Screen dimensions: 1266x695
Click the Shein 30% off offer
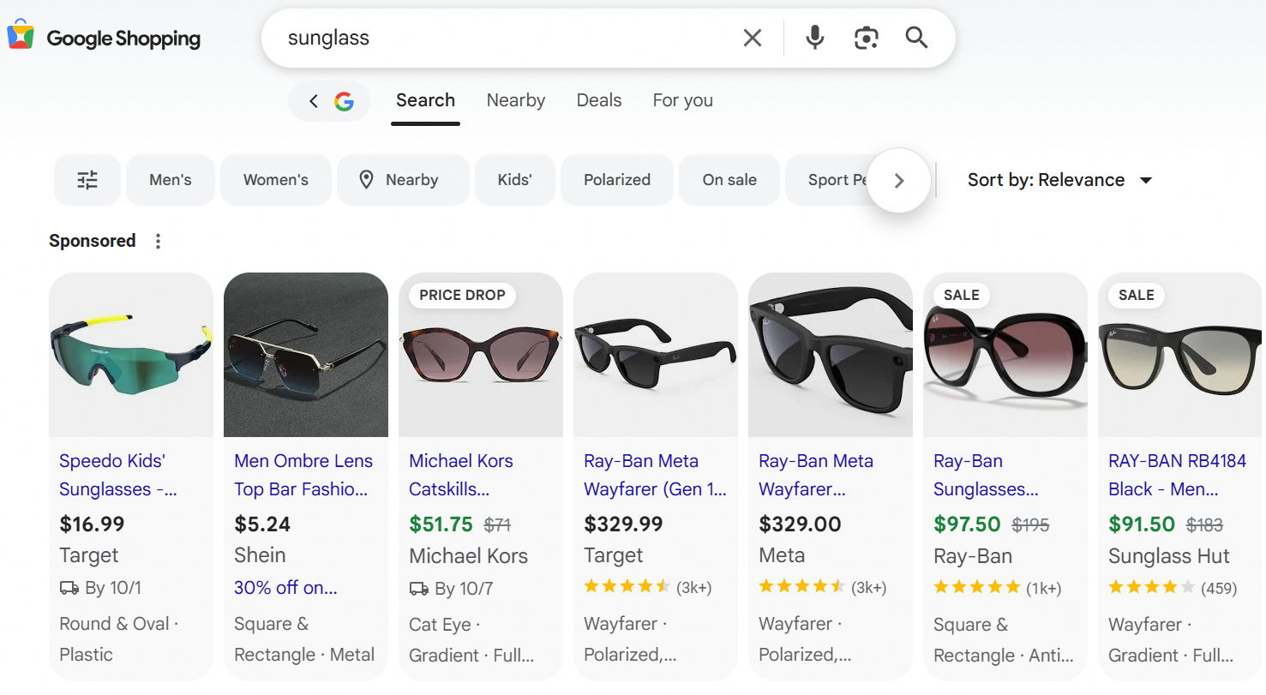point(285,588)
